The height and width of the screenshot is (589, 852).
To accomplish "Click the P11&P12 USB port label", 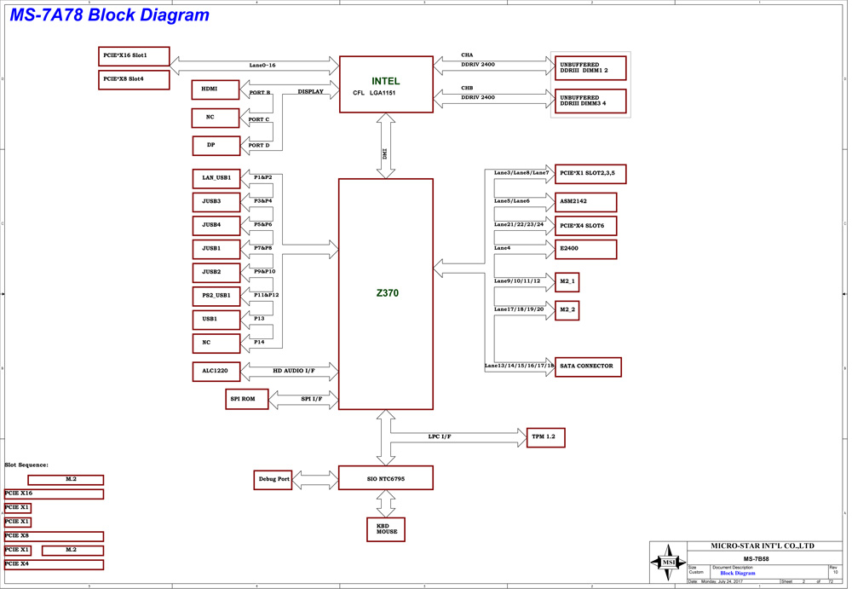I will coord(266,295).
